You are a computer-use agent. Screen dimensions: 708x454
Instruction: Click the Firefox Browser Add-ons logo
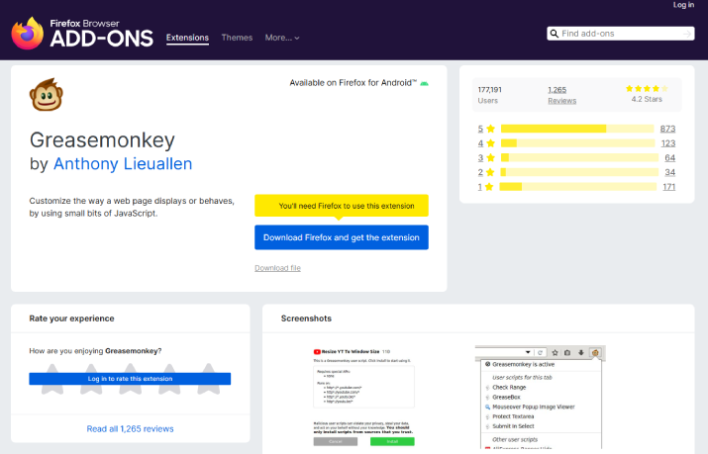tap(82, 33)
